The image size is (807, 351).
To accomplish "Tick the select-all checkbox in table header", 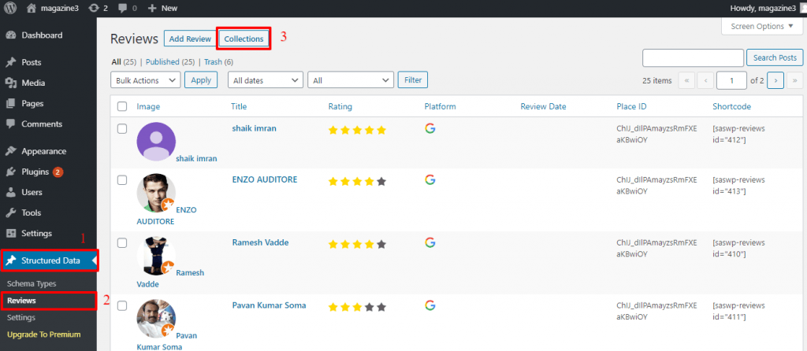I will point(122,106).
